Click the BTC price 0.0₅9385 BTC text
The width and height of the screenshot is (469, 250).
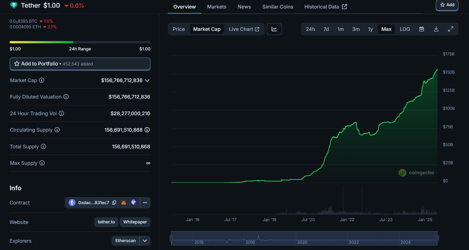coord(23,21)
